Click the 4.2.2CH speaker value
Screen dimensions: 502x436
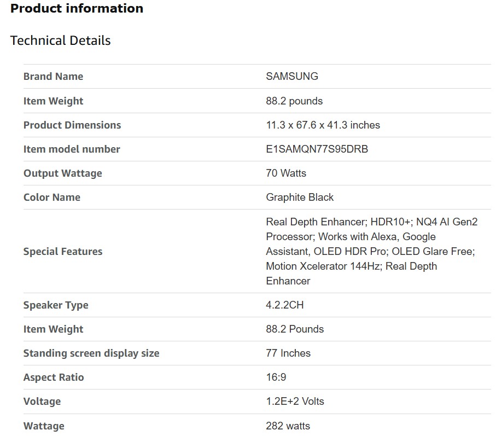click(284, 305)
